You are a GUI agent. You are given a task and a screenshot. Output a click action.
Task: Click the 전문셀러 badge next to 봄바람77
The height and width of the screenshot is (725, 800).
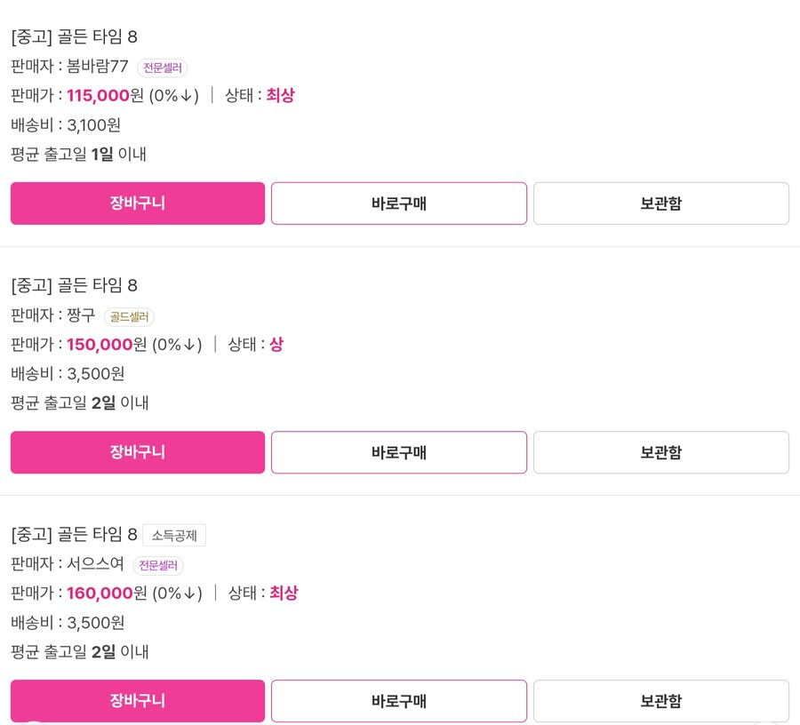tap(162, 68)
